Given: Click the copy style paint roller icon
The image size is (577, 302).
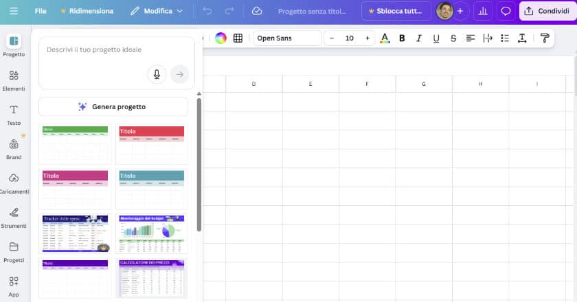Looking at the screenshot, I should point(545,38).
